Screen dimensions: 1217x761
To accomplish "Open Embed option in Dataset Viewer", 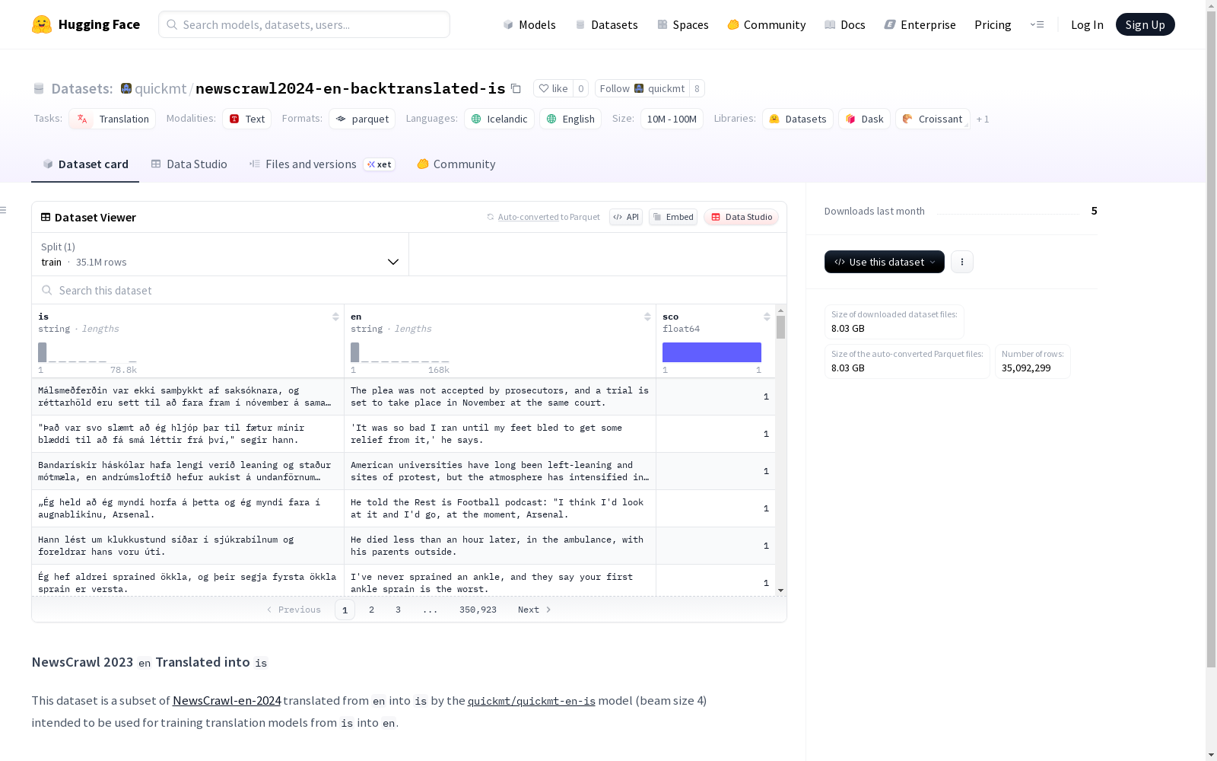I will (x=673, y=217).
